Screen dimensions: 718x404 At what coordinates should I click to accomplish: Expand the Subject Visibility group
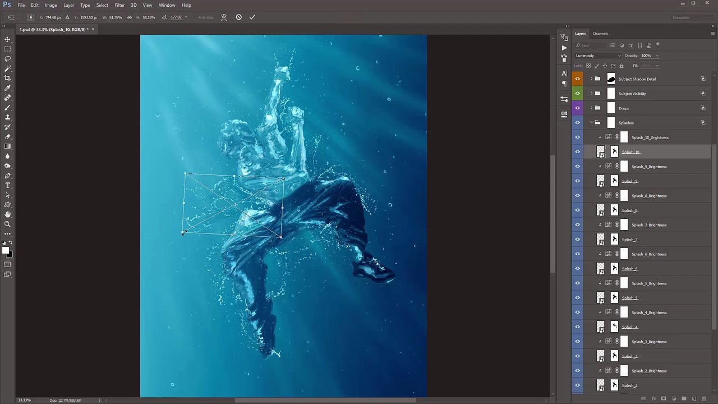(591, 94)
